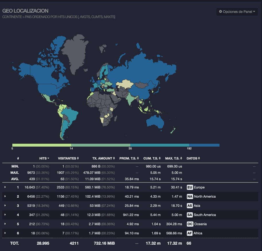Click the South America continent name
The height and width of the screenshot is (251, 262).
pyautogui.click(x=205, y=215)
